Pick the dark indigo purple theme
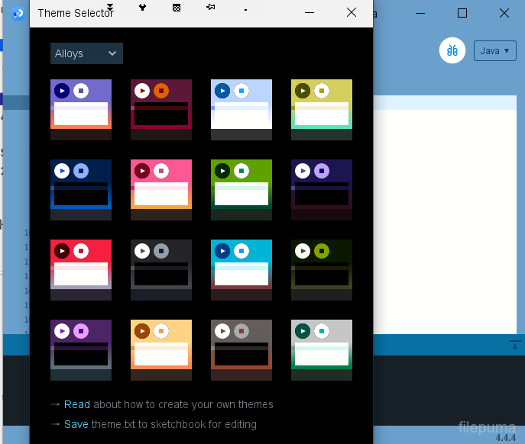 [322, 190]
